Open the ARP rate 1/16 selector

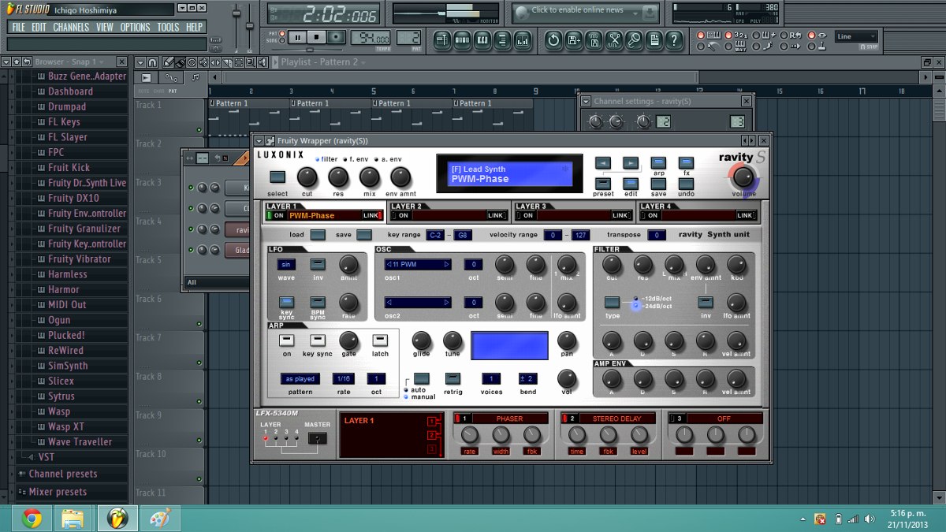pyautogui.click(x=344, y=378)
